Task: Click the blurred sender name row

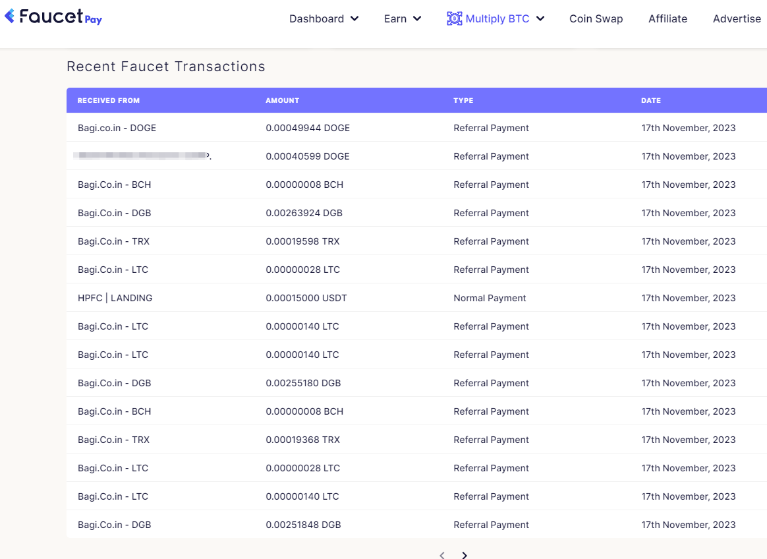Action: point(142,156)
